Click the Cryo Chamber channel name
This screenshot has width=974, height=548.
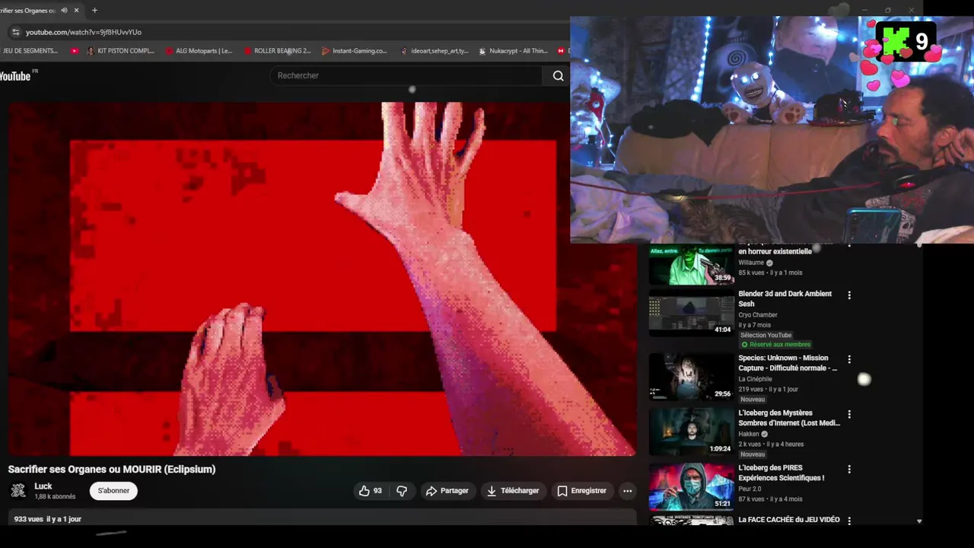tap(758, 315)
